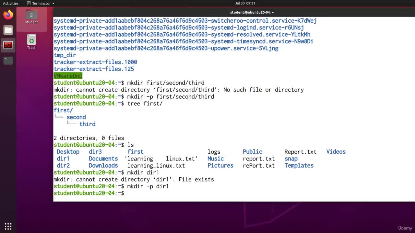Screen dimensions: 415x233
Task: Click rePort.txt file name
Action: click(259, 165)
